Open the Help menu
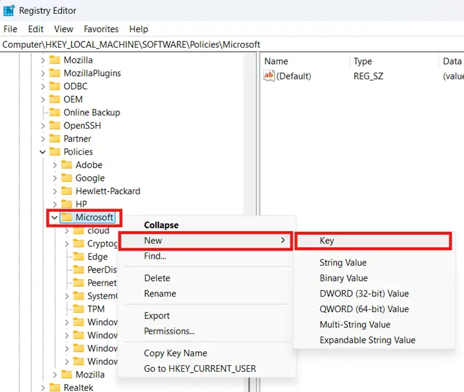 coord(139,29)
